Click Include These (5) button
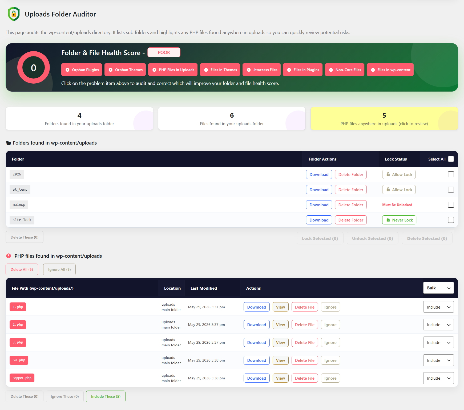Image resolution: width=464 pixels, height=410 pixels. tap(106, 396)
